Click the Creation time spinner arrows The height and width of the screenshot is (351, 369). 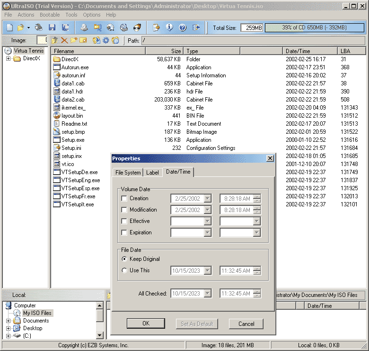[x=257, y=198]
